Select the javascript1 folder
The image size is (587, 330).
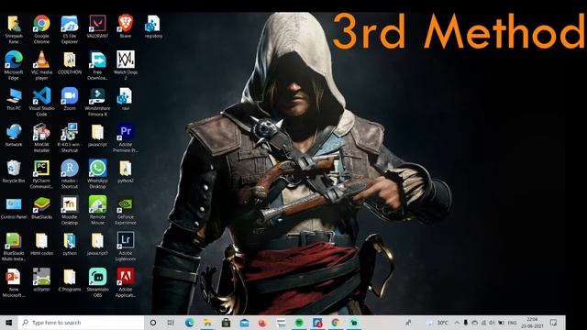[x=97, y=245]
